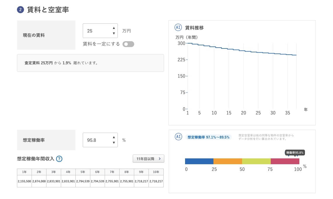Click the yellow-green segment of occupancy bar
This screenshot has height=199, width=333.
(x=256, y=161)
